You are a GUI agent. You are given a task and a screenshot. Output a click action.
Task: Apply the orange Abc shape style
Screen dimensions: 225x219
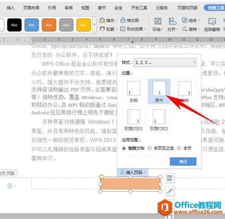(x=49, y=25)
